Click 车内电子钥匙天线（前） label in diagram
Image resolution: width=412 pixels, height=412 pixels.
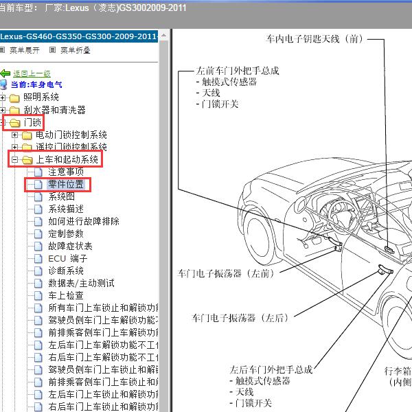[314, 39]
